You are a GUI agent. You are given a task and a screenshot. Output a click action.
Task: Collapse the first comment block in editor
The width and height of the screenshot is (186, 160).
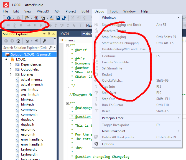point(67,46)
